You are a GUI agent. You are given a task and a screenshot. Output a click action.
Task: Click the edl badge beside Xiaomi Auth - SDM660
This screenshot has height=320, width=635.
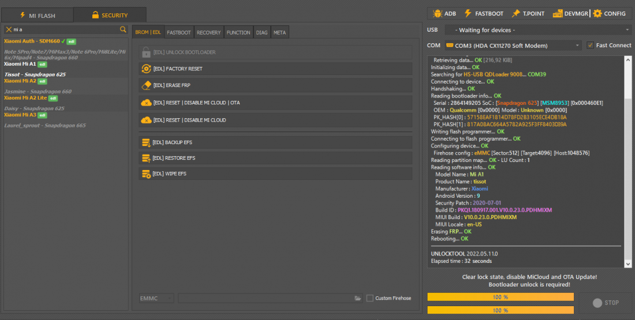click(71, 42)
